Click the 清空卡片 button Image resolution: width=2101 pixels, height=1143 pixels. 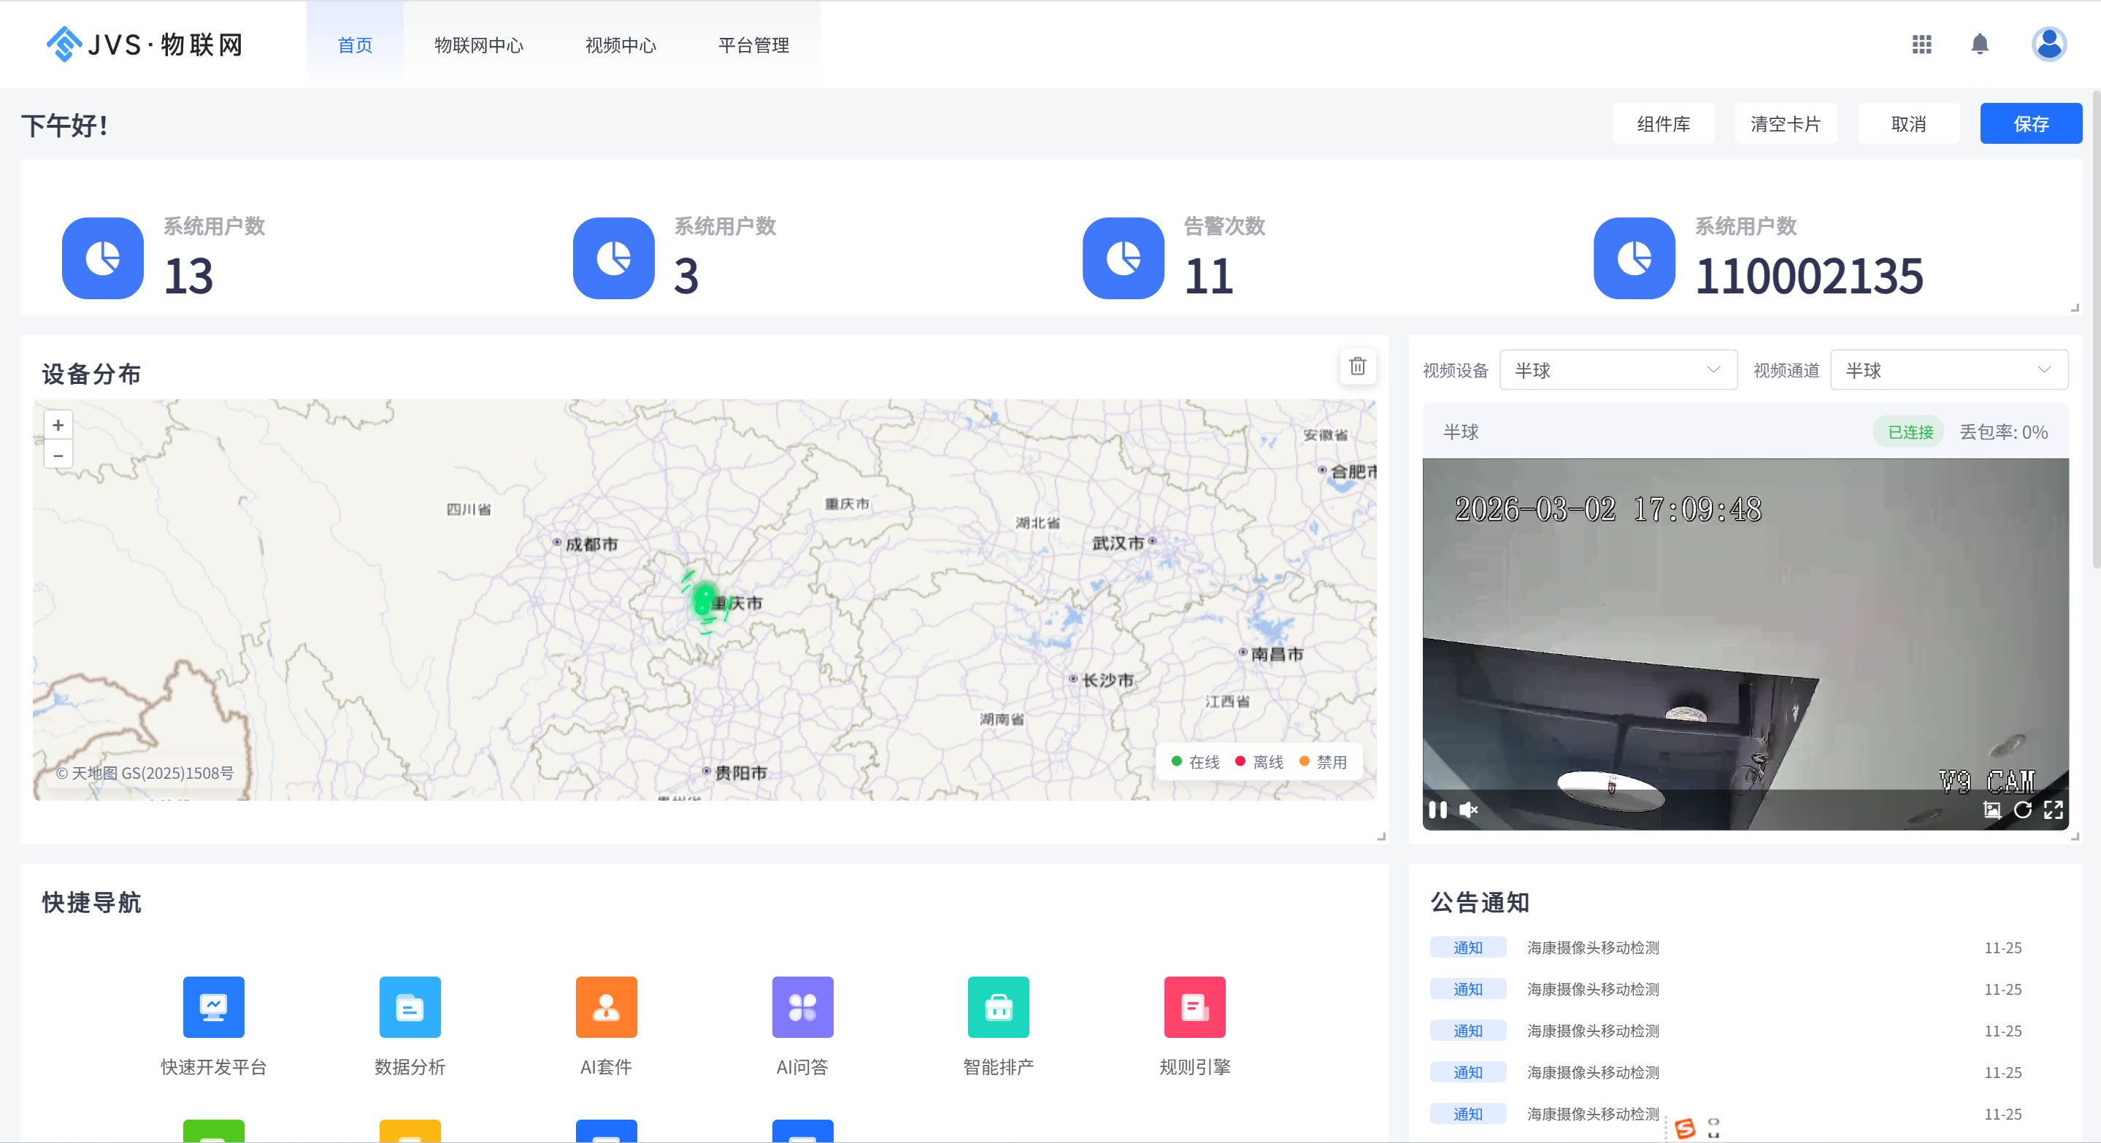(1785, 124)
